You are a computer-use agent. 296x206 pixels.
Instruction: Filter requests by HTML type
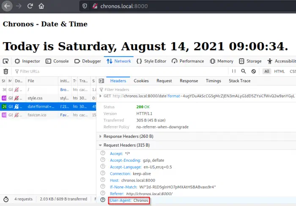280,71
